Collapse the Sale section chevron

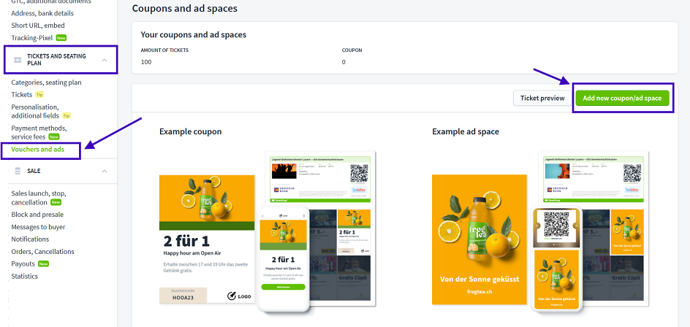(x=105, y=171)
